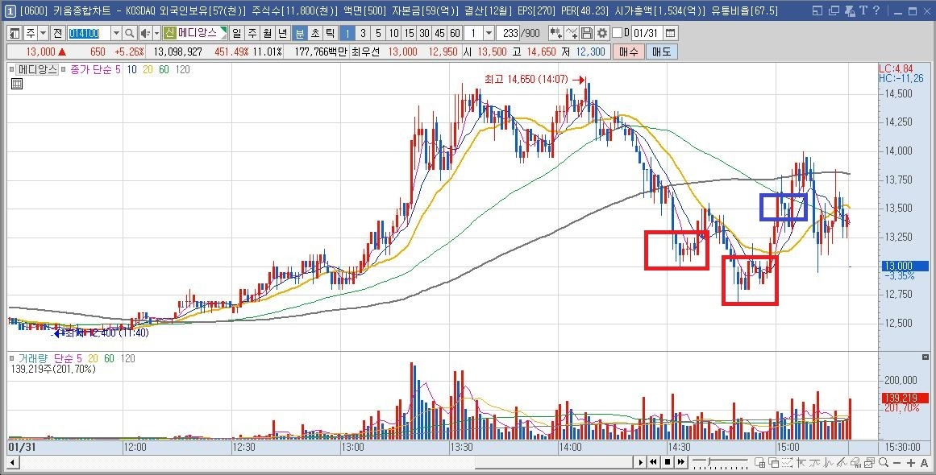Click the rewind button in bottom bar

654,462
